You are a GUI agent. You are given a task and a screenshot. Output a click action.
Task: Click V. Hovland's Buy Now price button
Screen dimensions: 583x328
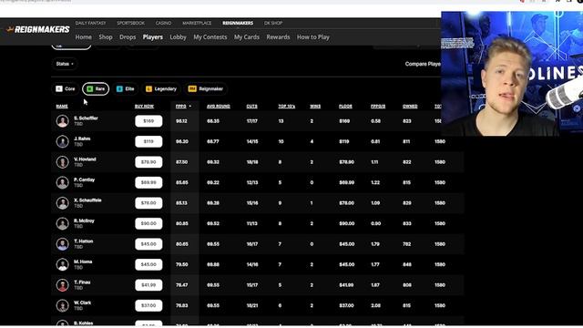pos(148,162)
